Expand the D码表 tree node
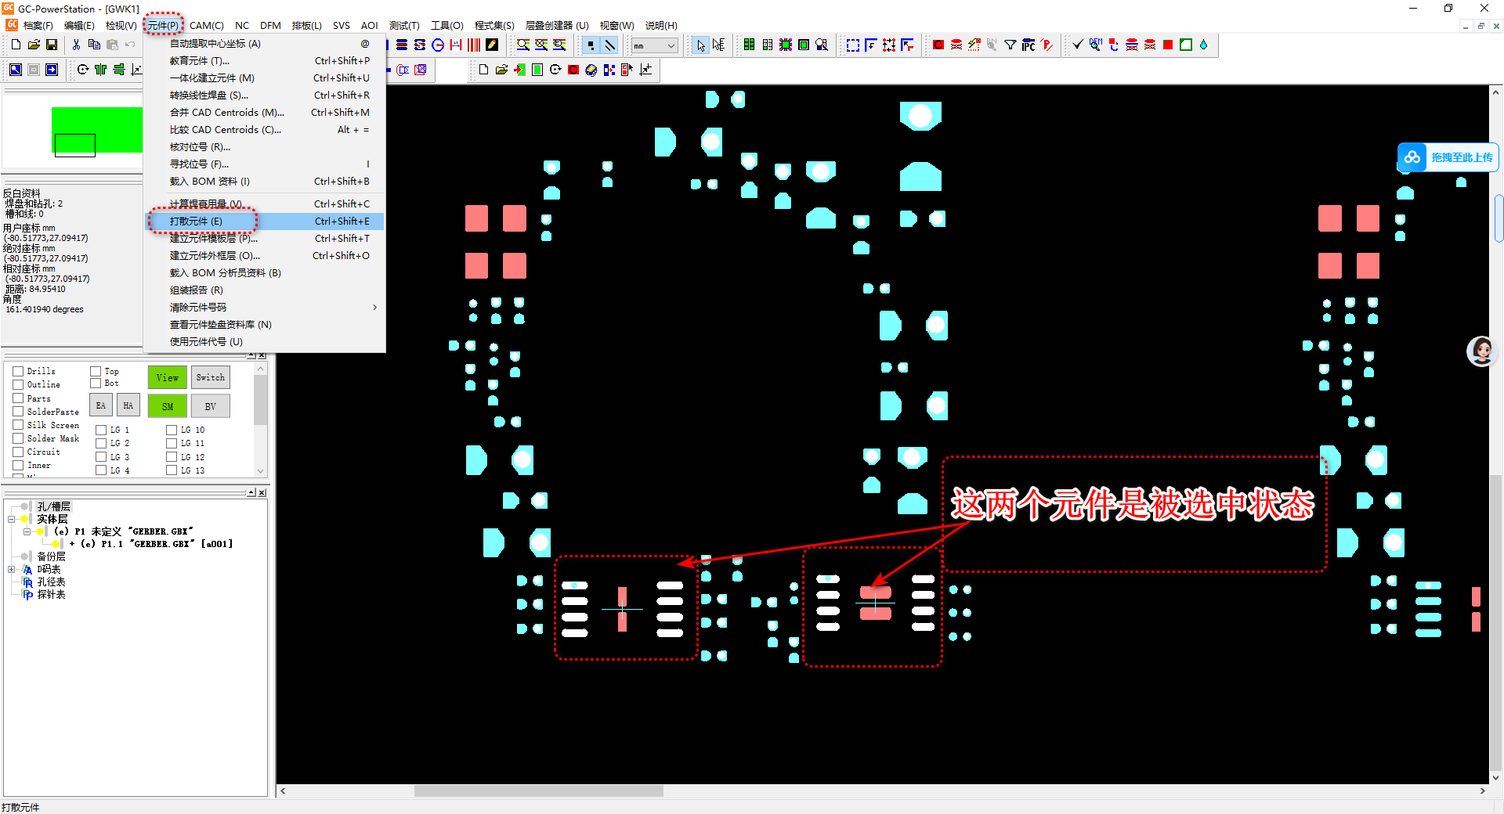 tap(12, 569)
